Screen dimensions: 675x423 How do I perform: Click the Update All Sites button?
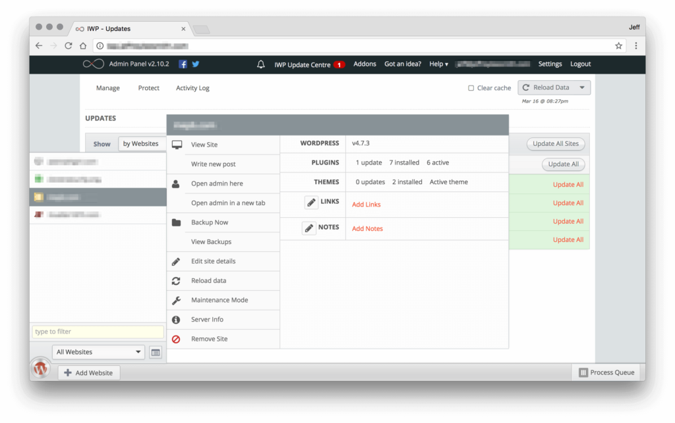pyautogui.click(x=555, y=144)
